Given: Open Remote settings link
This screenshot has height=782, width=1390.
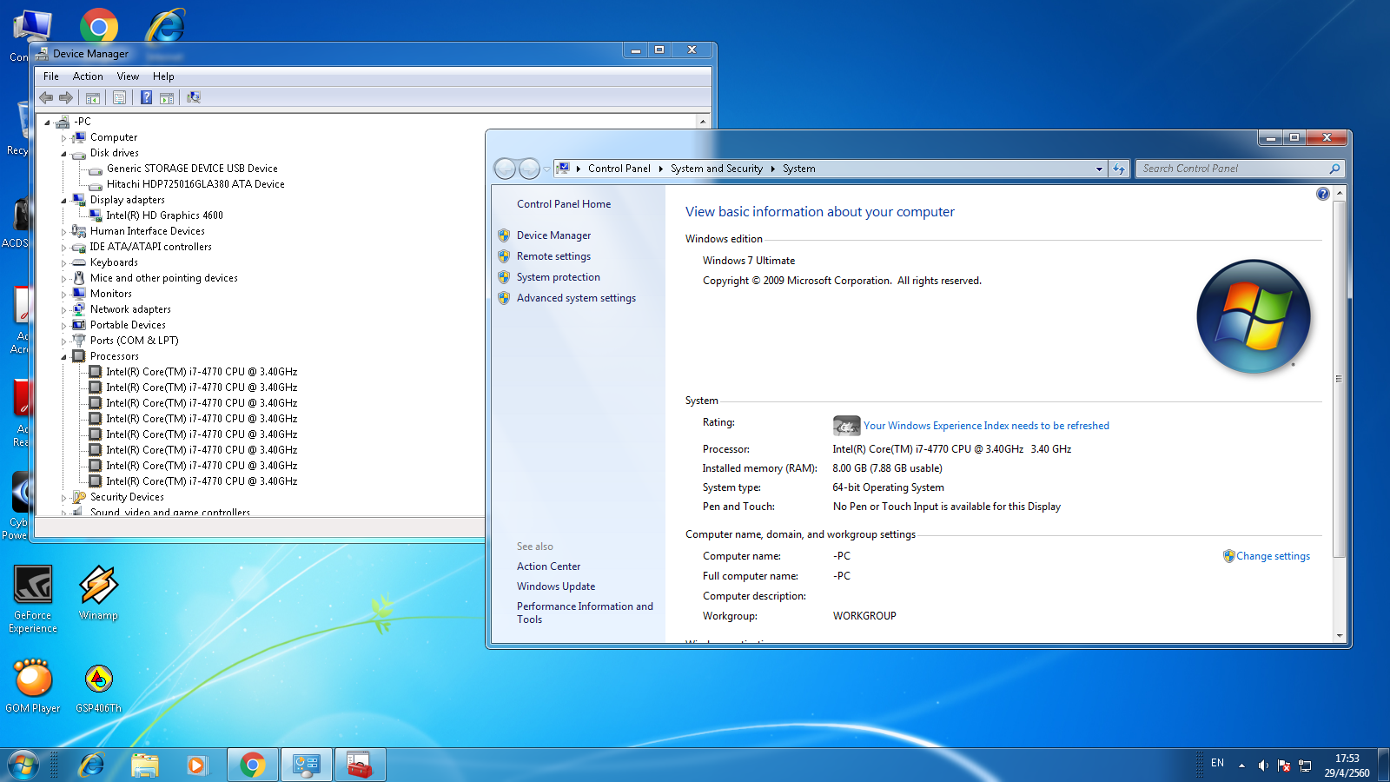Looking at the screenshot, I should tap(553, 256).
